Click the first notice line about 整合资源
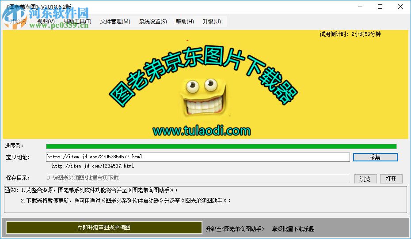Viewport: 411px width, 239px height. [x=99, y=190]
